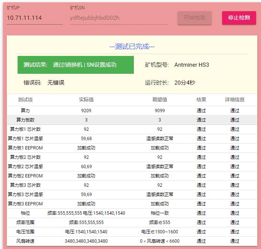Click the 详细信息 column header
This screenshot has width=261, height=249.
tap(234, 100)
